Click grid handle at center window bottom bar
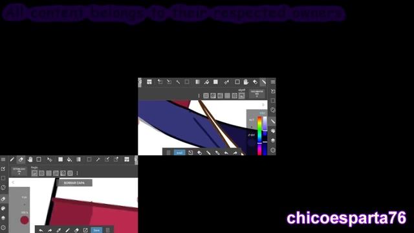 coord(168,153)
